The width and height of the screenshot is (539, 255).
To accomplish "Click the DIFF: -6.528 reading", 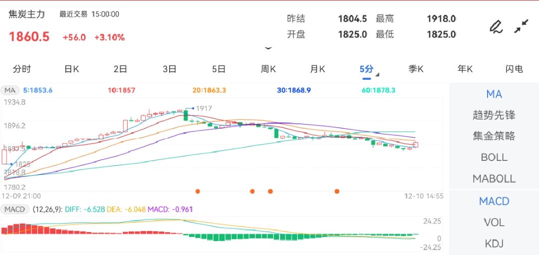I will [x=85, y=209].
